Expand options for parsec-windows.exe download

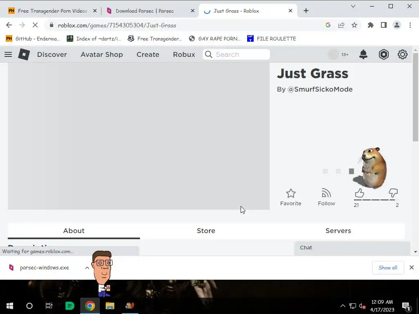point(87,267)
